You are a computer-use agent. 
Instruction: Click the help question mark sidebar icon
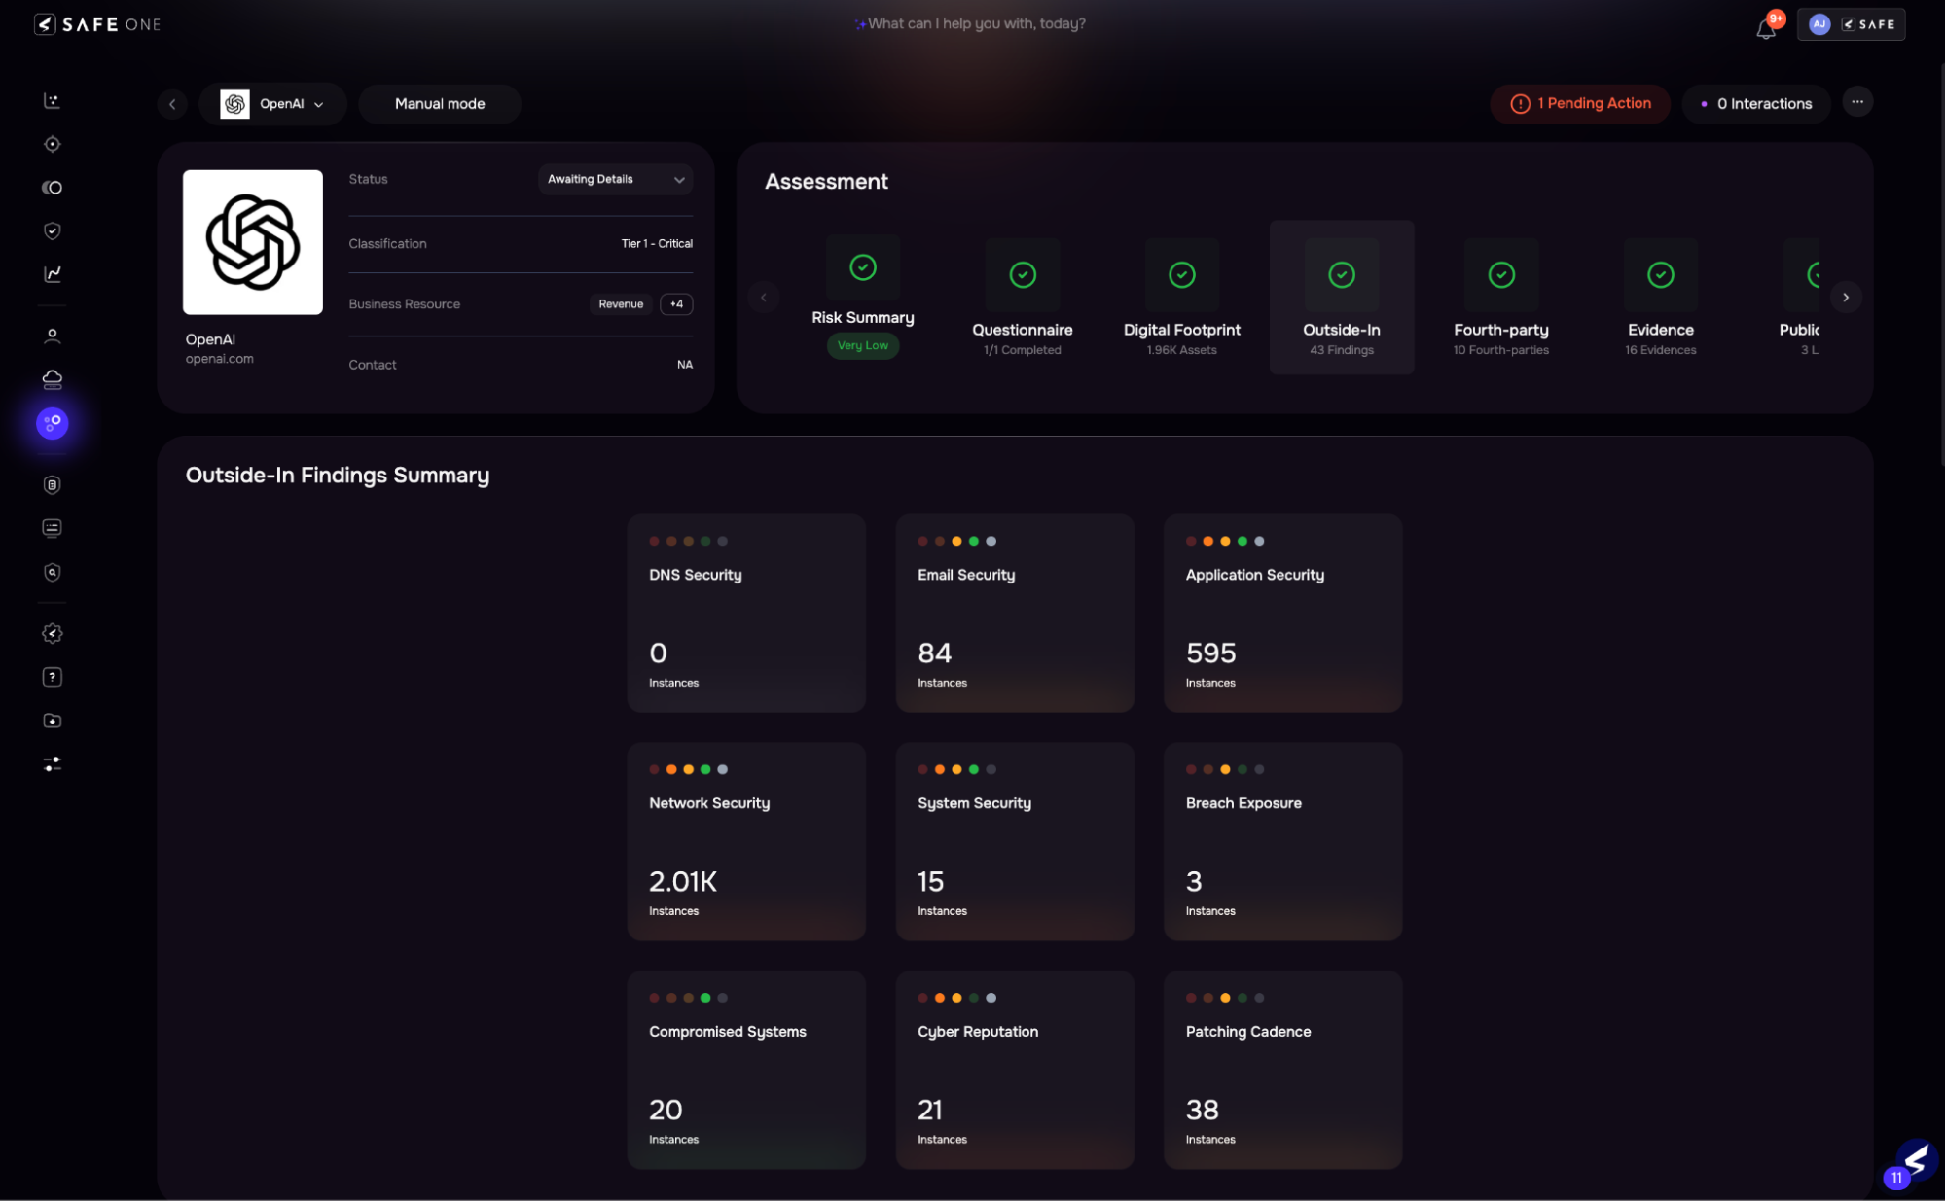coord(53,677)
